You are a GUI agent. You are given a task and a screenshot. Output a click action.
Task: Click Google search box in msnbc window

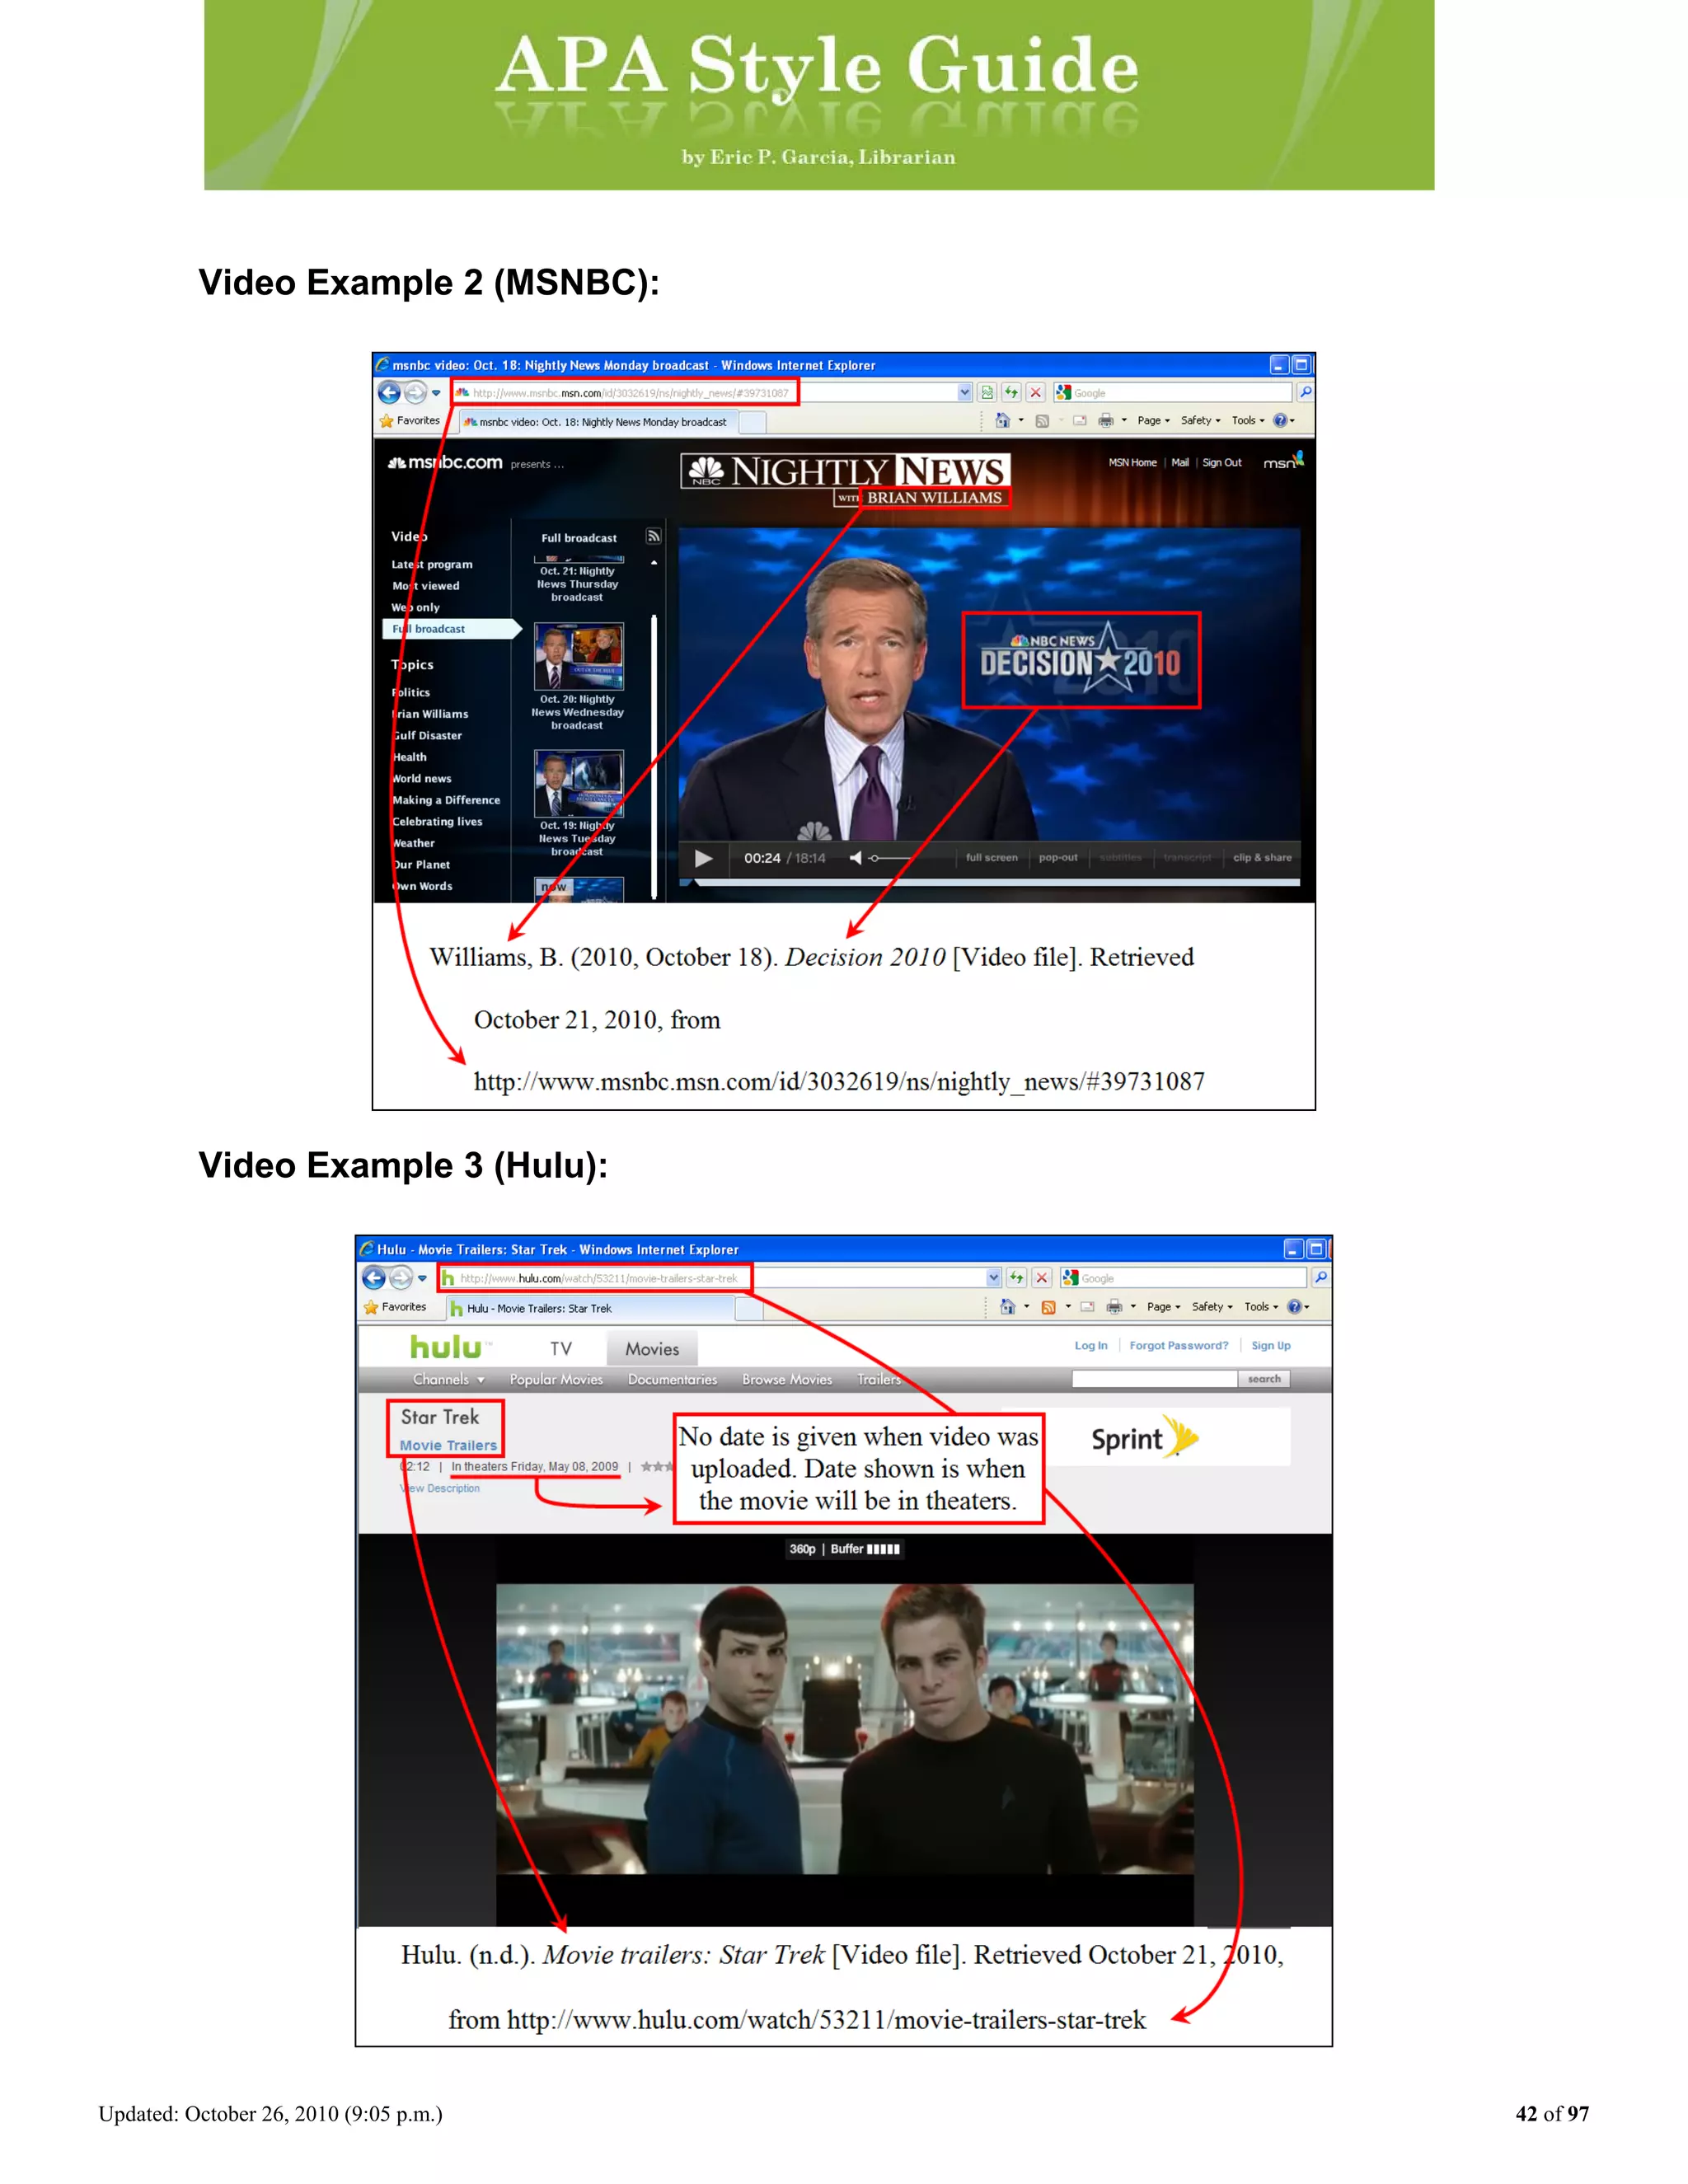pyautogui.click(x=1173, y=393)
